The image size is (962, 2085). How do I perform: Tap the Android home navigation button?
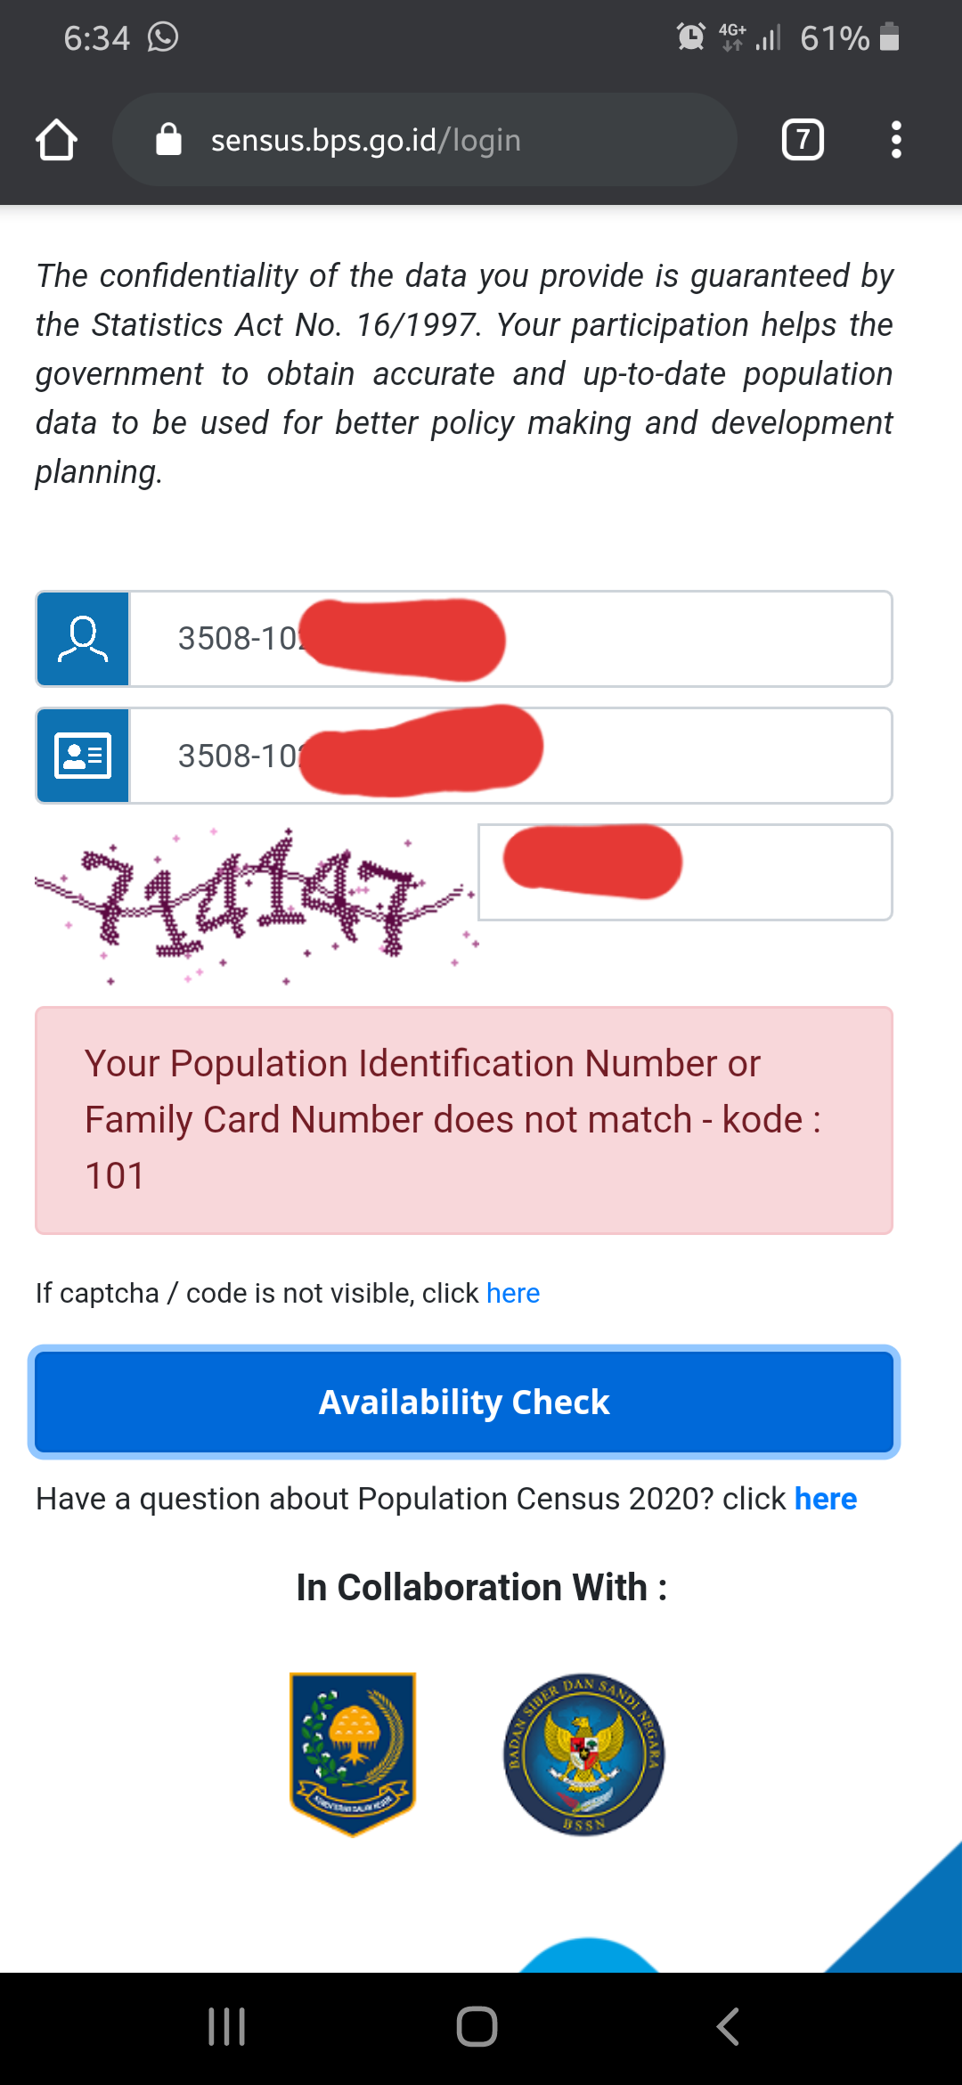[477, 2027]
